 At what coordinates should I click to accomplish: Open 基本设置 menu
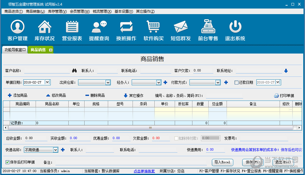point(124,11)
